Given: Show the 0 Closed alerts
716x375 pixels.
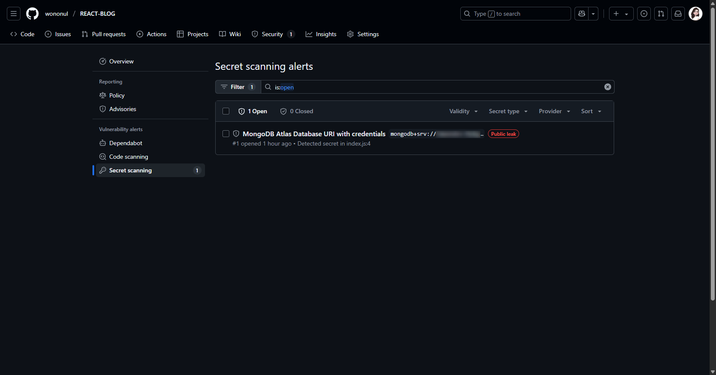Looking at the screenshot, I should coord(297,111).
